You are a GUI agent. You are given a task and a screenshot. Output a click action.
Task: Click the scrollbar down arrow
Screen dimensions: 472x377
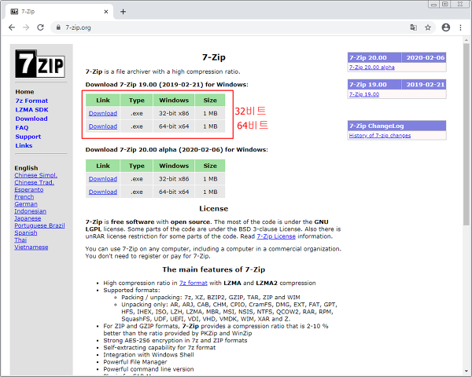[x=466, y=372]
